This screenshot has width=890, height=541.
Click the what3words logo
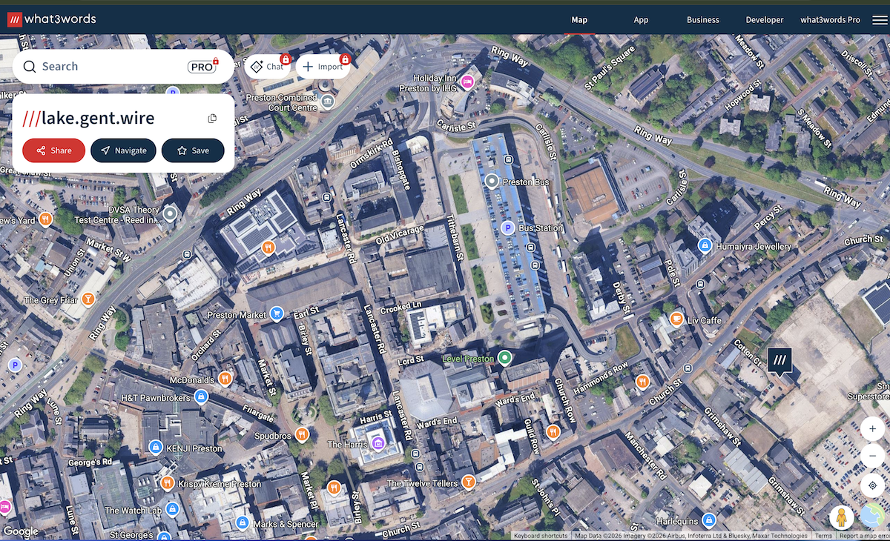pyautogui.click(x=51, y=19)
